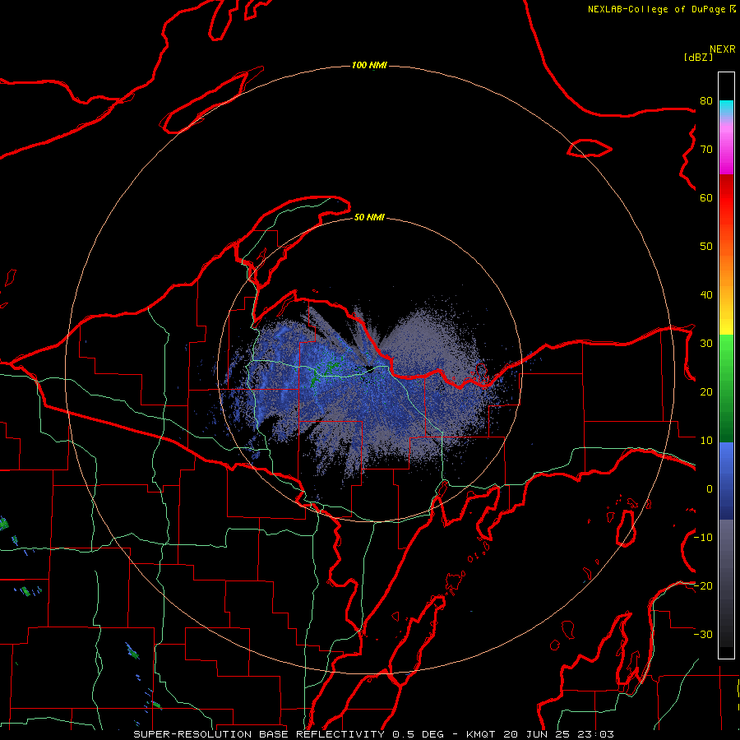Click the 50 NMI range ring label
The width and height of the screenshot is (740, 740).
pyautogui.click(x=369, y=217)
